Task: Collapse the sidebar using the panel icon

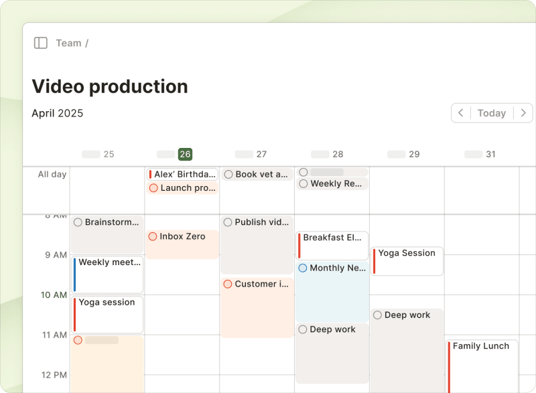Action: (x=42, y=42)
